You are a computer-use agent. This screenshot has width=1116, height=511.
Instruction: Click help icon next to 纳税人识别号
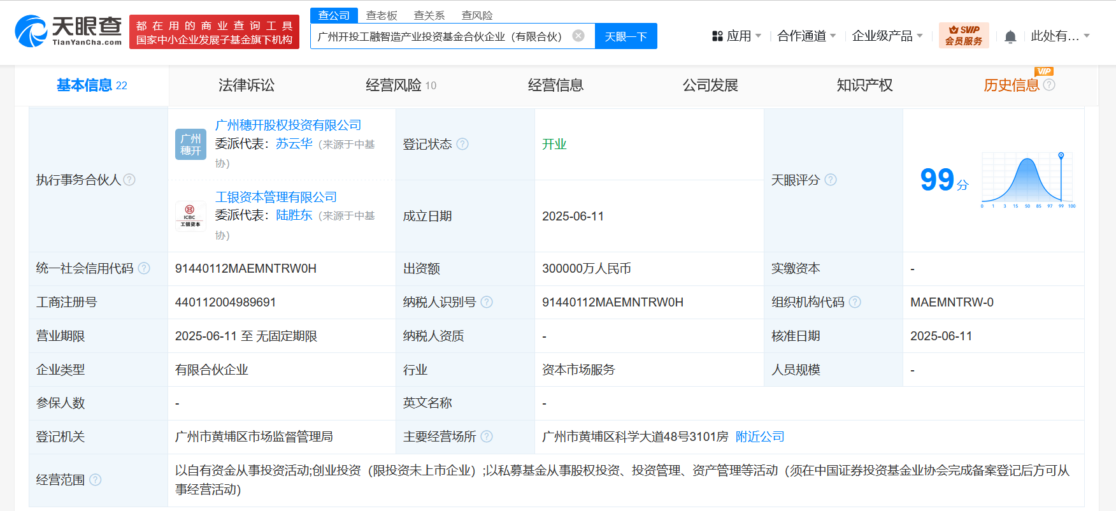(487, 302)
